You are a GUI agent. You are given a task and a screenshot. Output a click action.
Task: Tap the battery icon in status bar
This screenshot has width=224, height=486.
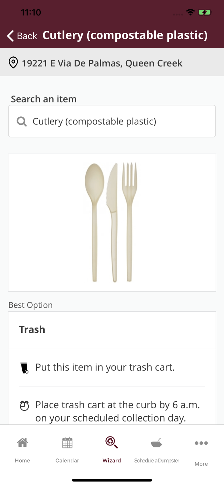click(x=205, y=12)
